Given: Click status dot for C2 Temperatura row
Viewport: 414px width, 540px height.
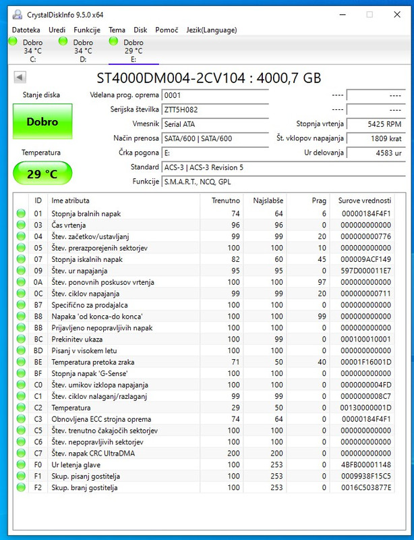Looking at the screenshot, I should coord(21,408).
